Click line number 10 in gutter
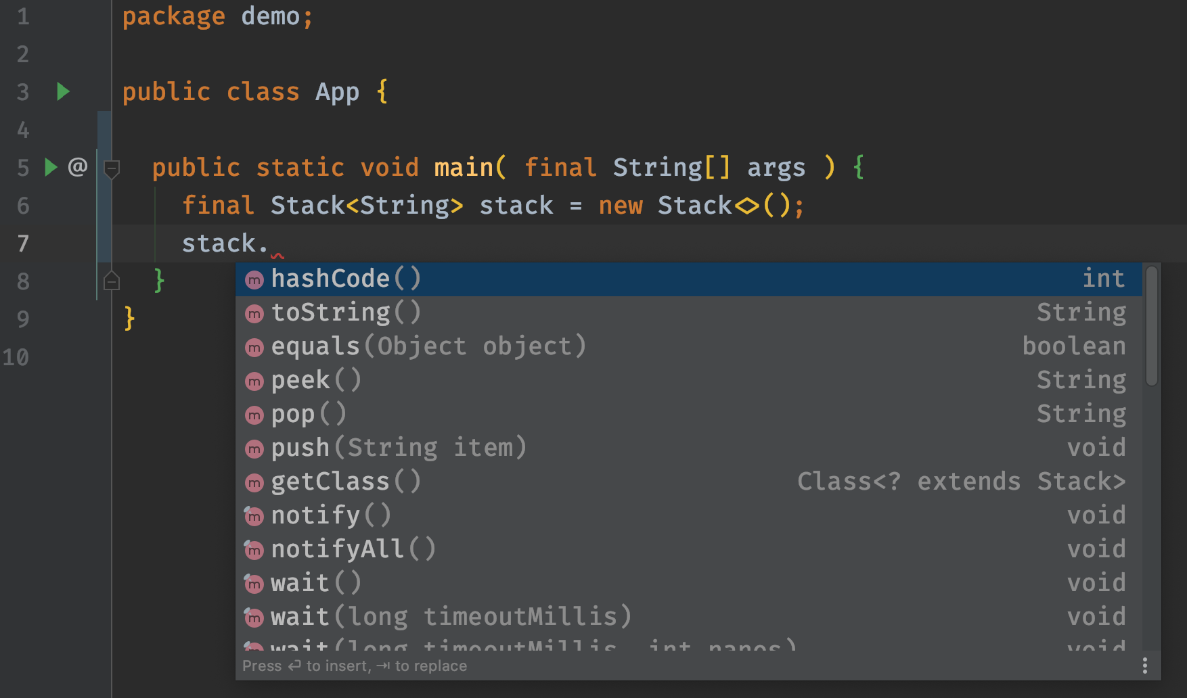This screenshot has width=1187, height=698. click(16, 357)
